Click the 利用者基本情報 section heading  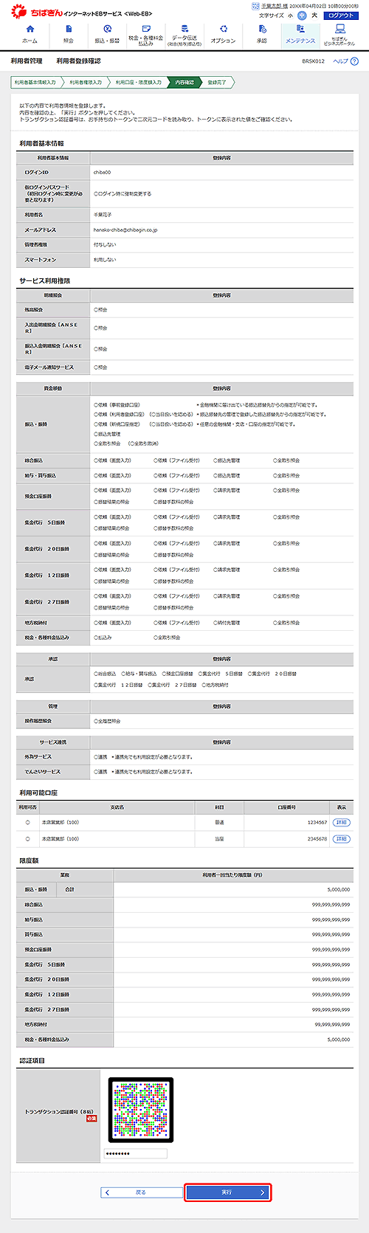pos(41,144)
